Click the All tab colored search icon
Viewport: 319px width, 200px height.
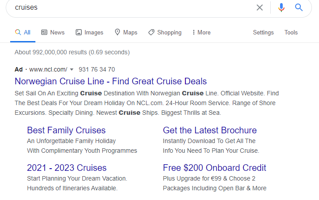pyautogui.click(x=18, y=32)
